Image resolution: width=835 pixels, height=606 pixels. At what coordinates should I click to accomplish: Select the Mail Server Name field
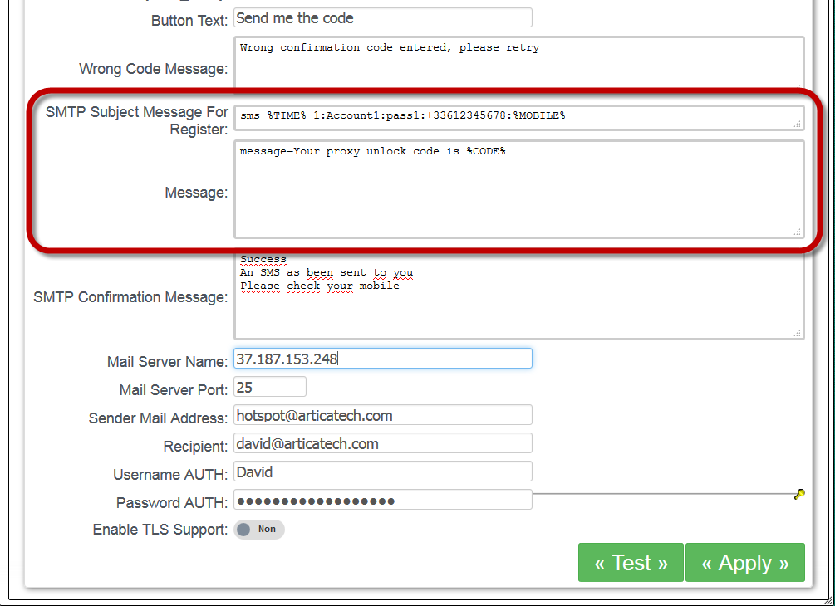[x=383, y=359]
